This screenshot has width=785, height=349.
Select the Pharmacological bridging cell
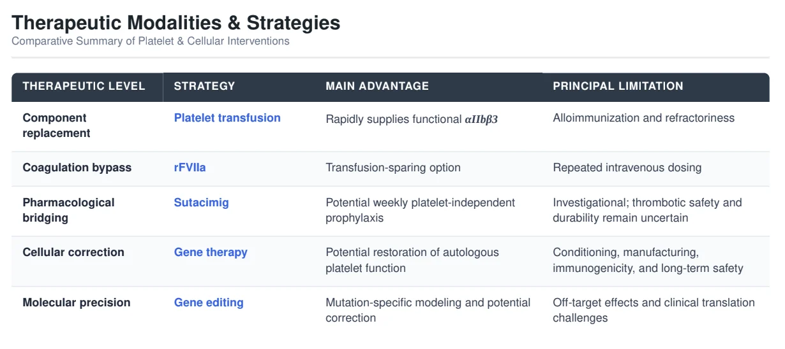[x=69, y=210]
